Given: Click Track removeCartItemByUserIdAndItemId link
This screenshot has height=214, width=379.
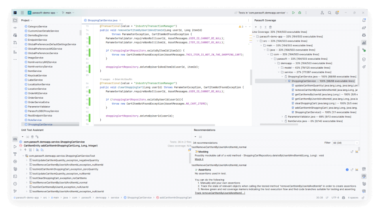Looking at the screenshot, I should coord(220,193).
